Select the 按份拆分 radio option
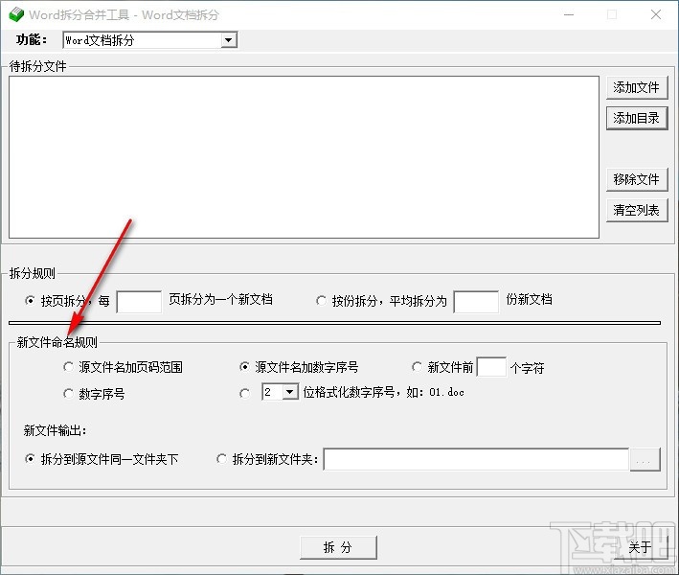 [321, 300]
